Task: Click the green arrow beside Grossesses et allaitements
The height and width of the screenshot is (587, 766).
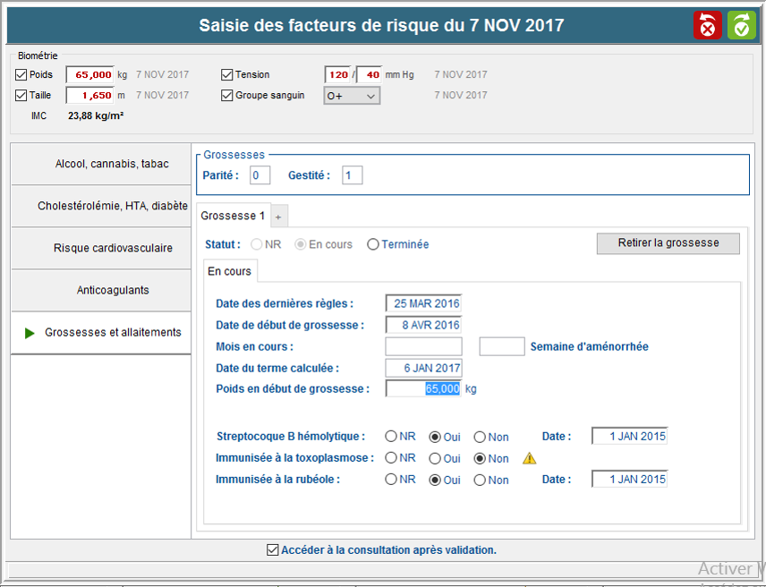Action: click(30, 333)
